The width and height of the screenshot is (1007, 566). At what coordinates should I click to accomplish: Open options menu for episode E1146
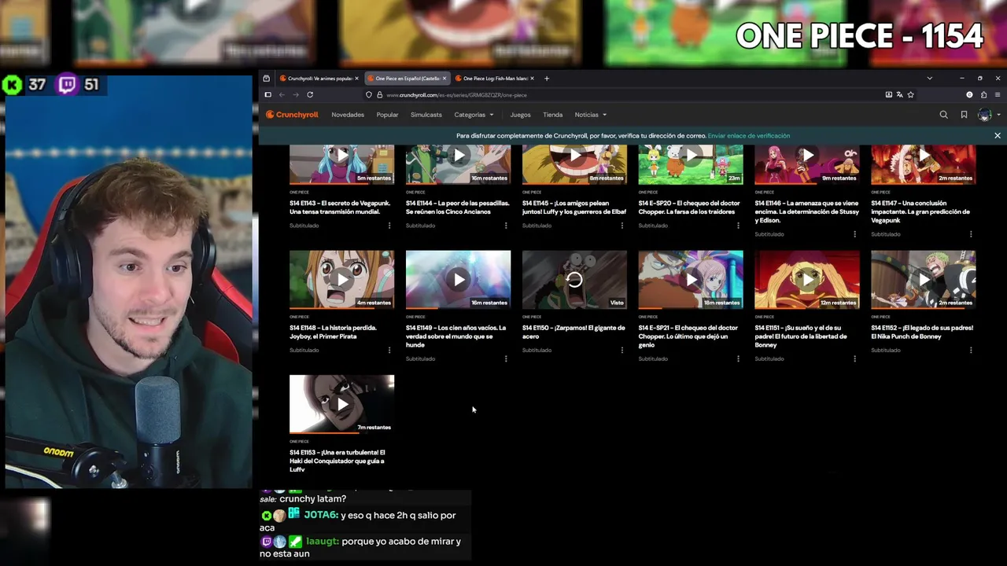click(854, 234)
